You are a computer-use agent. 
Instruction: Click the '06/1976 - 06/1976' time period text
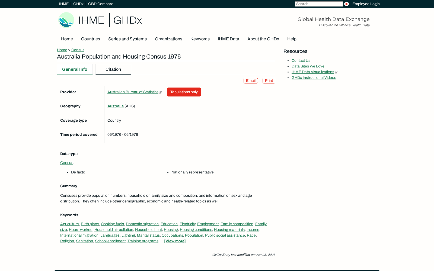123,134
